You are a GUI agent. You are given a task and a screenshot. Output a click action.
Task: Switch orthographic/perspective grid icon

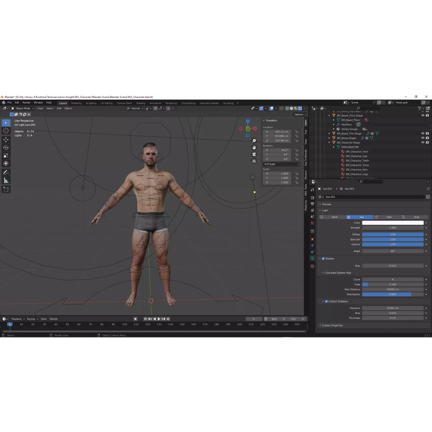click(x=254, y=161)
